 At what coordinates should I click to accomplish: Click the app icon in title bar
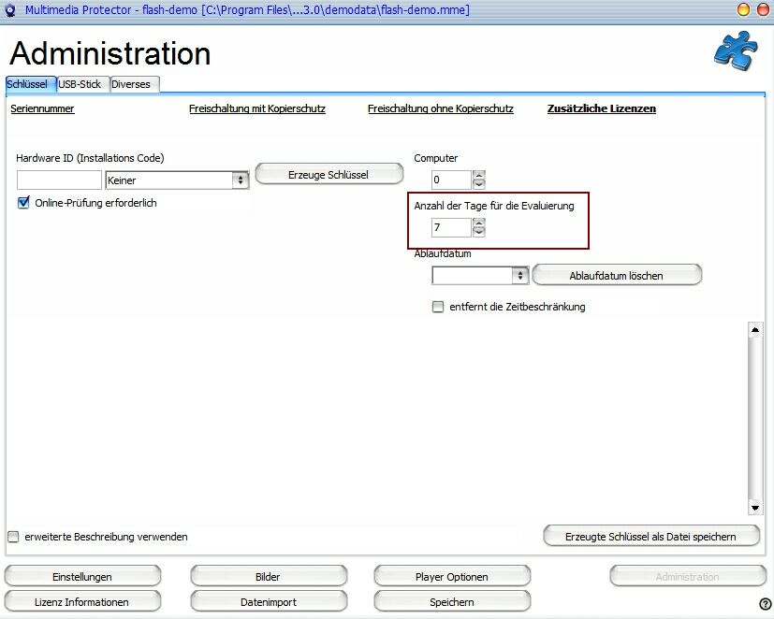pyautogui.click(x=10, y=10)
